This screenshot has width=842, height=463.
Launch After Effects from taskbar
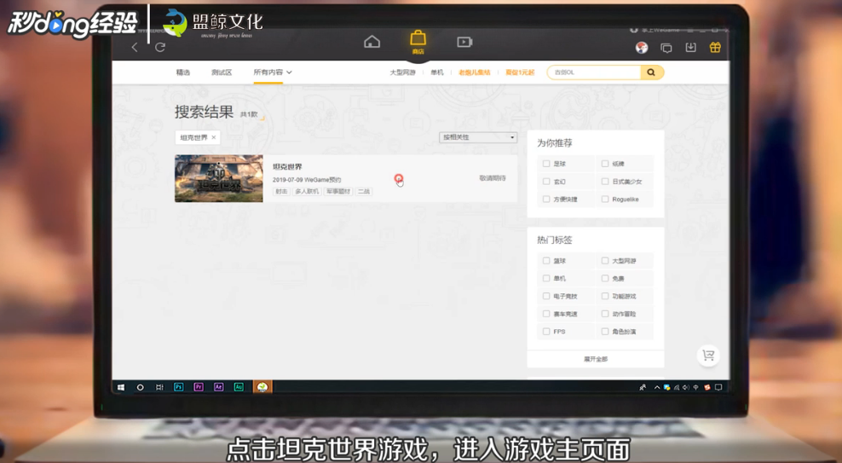218,387
